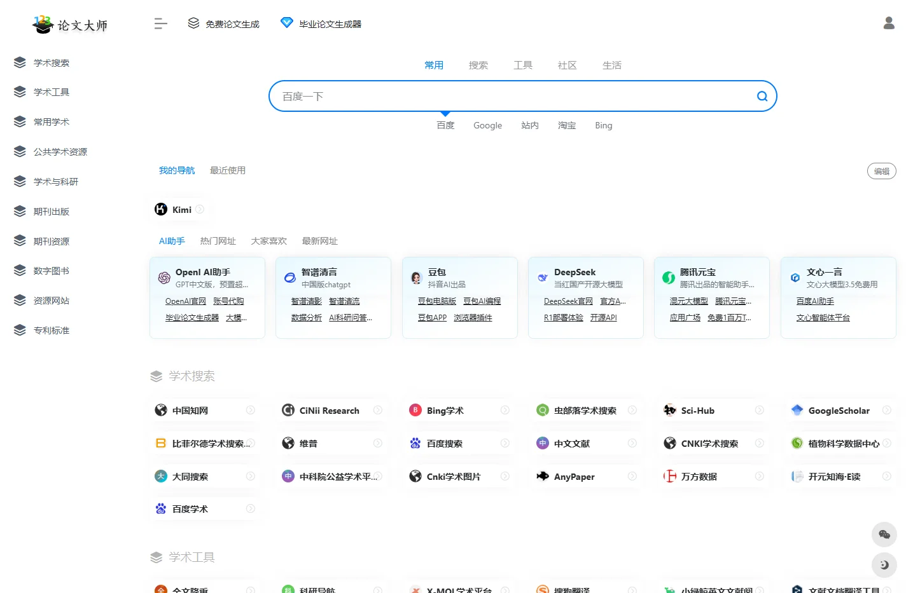Select 站内 as search engine

pos(530,126)
